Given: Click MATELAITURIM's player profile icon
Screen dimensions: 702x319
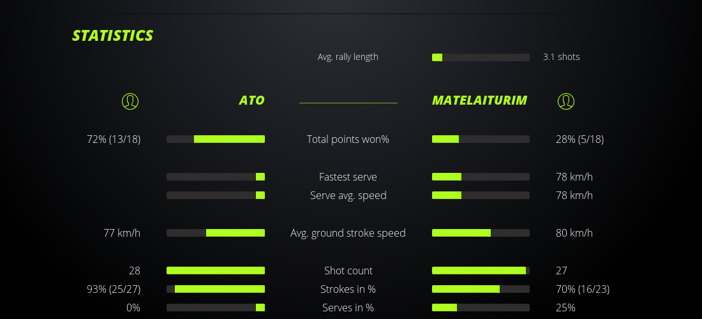Looking at the screenshot, I should 566,101.
